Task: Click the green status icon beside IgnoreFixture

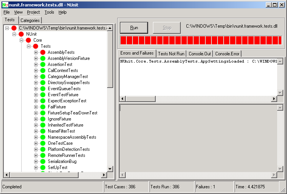Action: pyautogui.click(x=43, y=119)
